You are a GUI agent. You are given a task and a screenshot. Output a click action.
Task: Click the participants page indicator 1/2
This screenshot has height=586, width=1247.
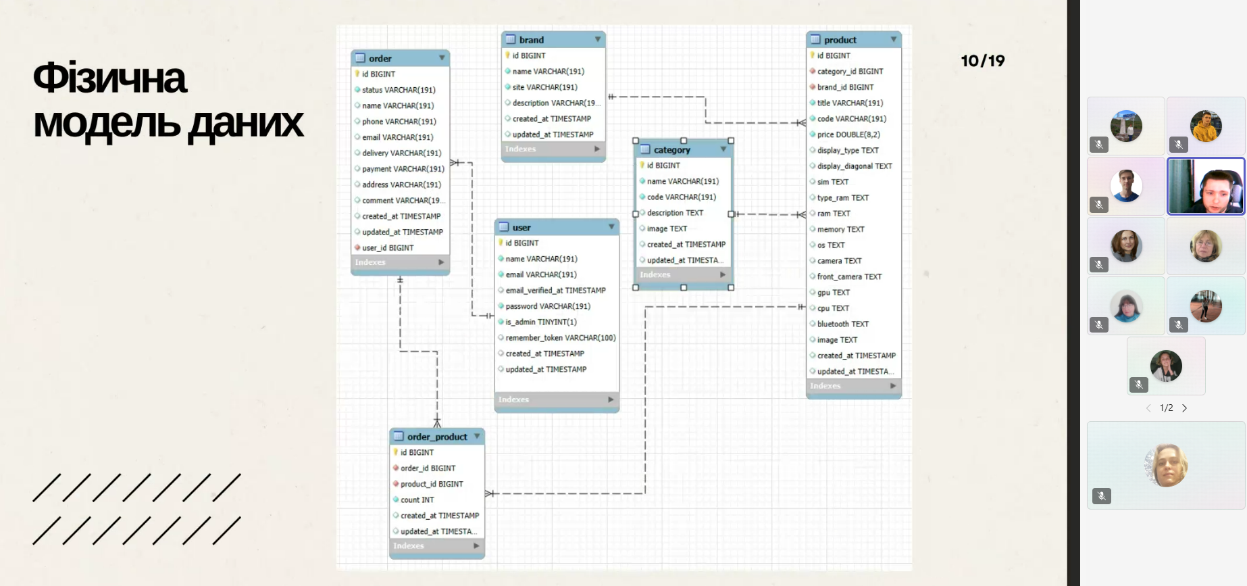pyautogui.click(x=1167, y=408)
